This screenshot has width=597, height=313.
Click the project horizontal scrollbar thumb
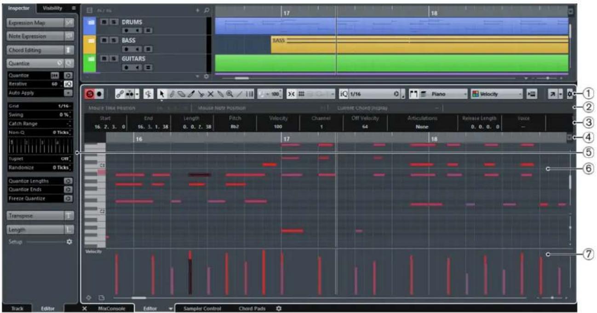tap(241, 78)
